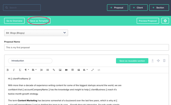
Task: Delete the Introduction section
Action: click(164, 61)
